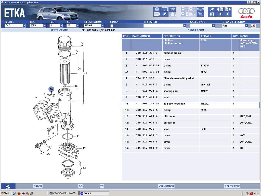261x196 pixels.
Task: Click the single shopping cart icon
Action: click(x=200, y=14)
